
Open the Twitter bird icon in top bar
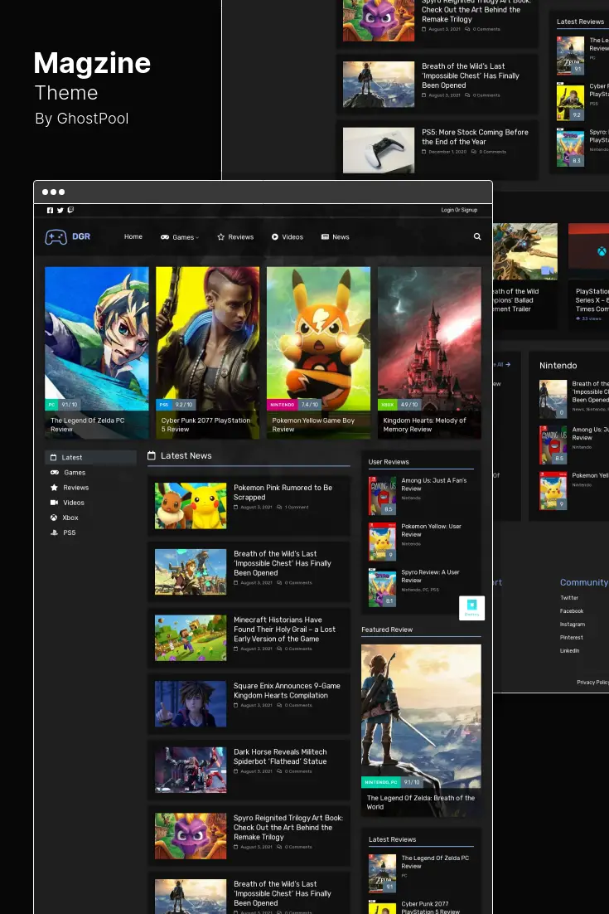(x=60, y=211)
